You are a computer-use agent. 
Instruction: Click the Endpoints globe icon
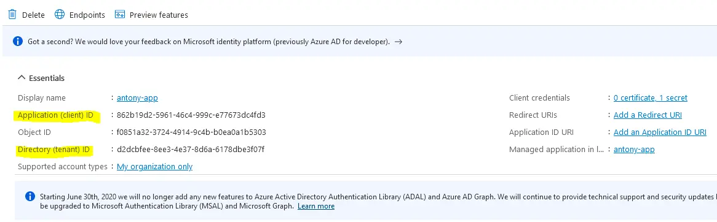tap(60, 15)
